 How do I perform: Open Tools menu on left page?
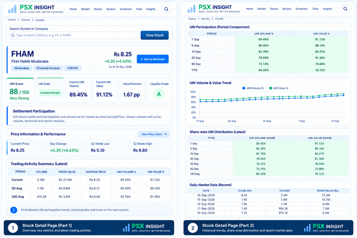pos(139,9)
